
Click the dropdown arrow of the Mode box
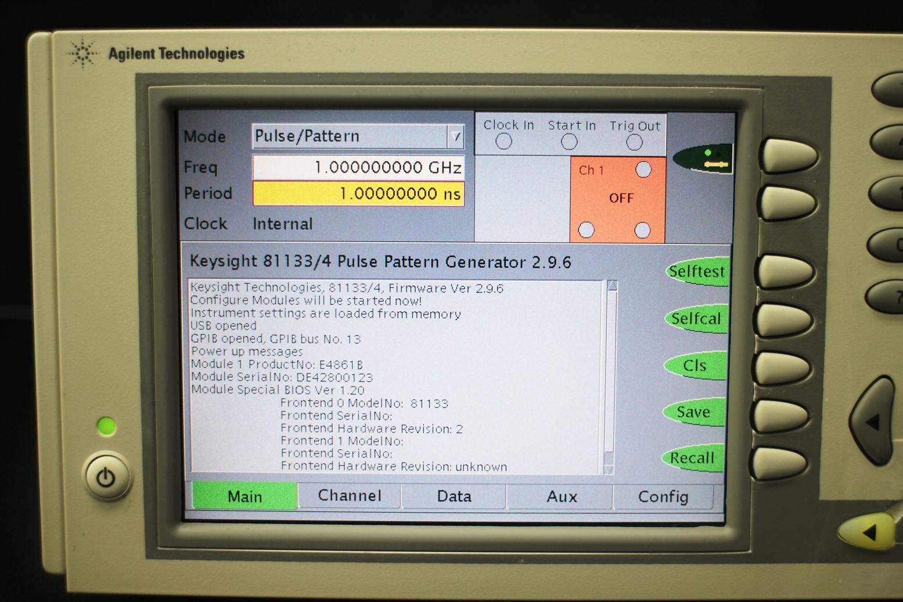[x=456, y=136]
